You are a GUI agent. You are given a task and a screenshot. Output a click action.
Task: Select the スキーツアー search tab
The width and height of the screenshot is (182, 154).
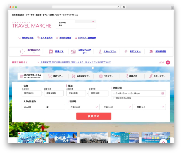pyautogui.click(x=157, y=76)
